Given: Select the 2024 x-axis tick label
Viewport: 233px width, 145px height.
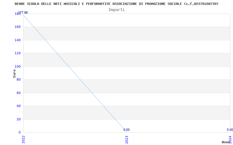Looking at the screenshot, I should coord(230,139).
